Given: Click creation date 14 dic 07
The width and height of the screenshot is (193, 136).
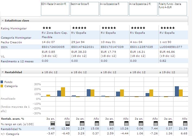Looking at the screenshot, I should coord(48,42).
